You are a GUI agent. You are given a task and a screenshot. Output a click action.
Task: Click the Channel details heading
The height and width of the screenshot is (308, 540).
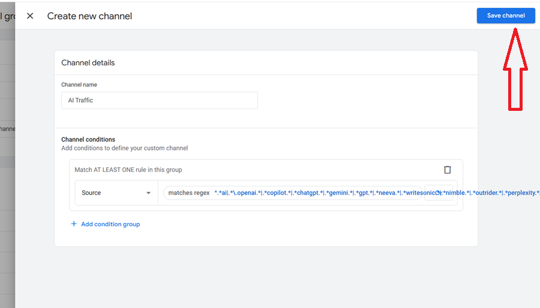coord(88,63)
